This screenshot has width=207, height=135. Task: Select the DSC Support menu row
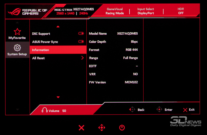click(x=58, y=34)
